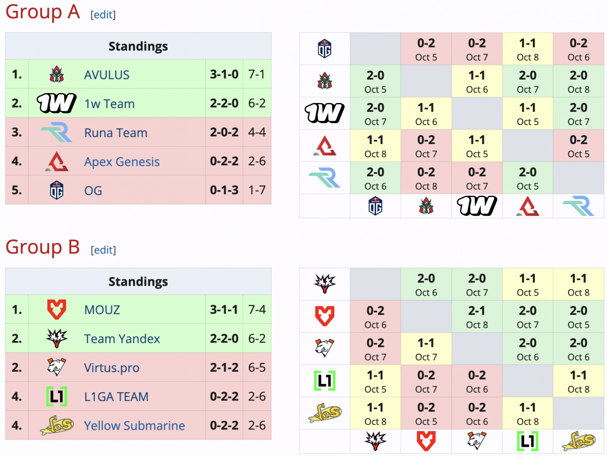Select the OG row 1-1 Oct 8 result cell
607x456 pixels.
527,49
